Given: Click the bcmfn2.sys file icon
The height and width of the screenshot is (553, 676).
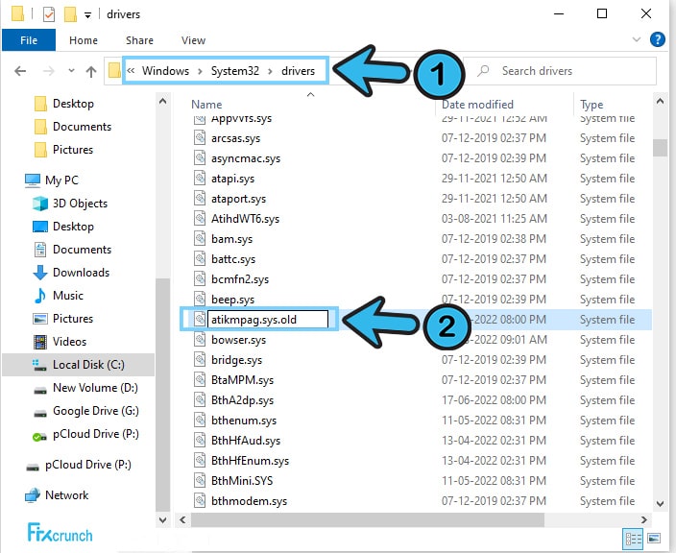Looking at the screenshot, I should click(x=199, y=278).
